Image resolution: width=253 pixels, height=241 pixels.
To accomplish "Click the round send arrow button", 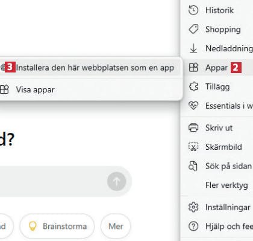I will pyautogui.click(x=117, y=181).
